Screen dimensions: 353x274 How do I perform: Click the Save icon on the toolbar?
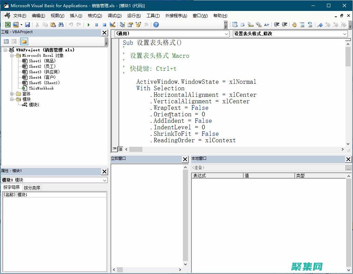point(27,25)
